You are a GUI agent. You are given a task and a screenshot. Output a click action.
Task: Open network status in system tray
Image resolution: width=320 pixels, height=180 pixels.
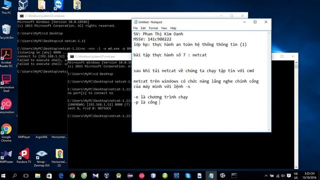click(x=277, y=175)
